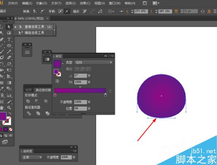
Task: Open the collapsed gradient panel icon
Action: (x=47, y=59)
